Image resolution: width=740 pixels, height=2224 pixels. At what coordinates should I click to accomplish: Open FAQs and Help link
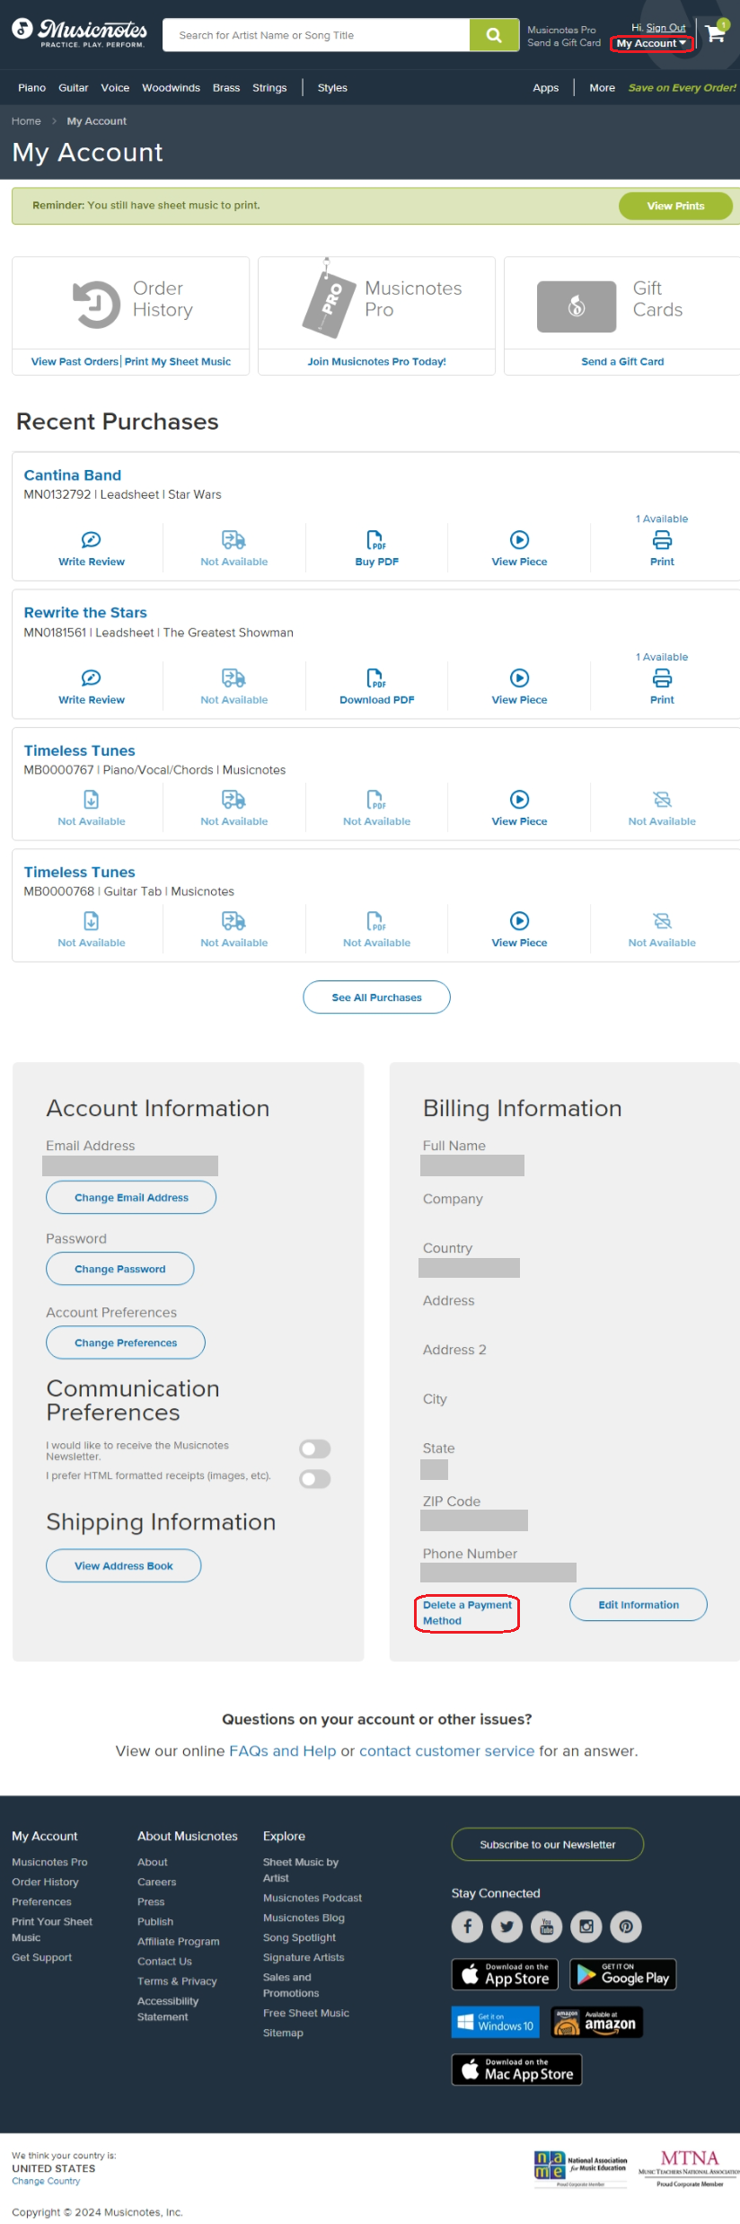tap(283, 1750)
